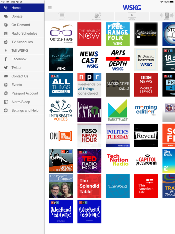The width and height of the screenshot is (175, 234).
Task: Click the Home antenna icon
Action: [x=6, y=8]
